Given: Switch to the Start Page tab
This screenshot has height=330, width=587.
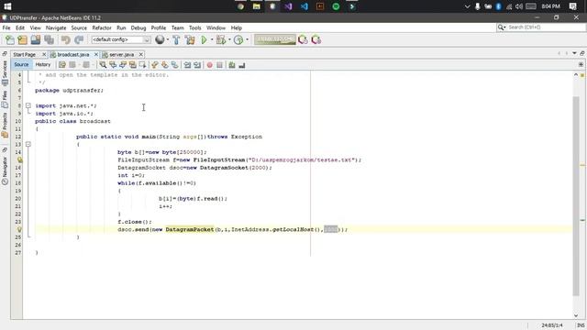Looking at the screenshot, I should tap(25, 55).
